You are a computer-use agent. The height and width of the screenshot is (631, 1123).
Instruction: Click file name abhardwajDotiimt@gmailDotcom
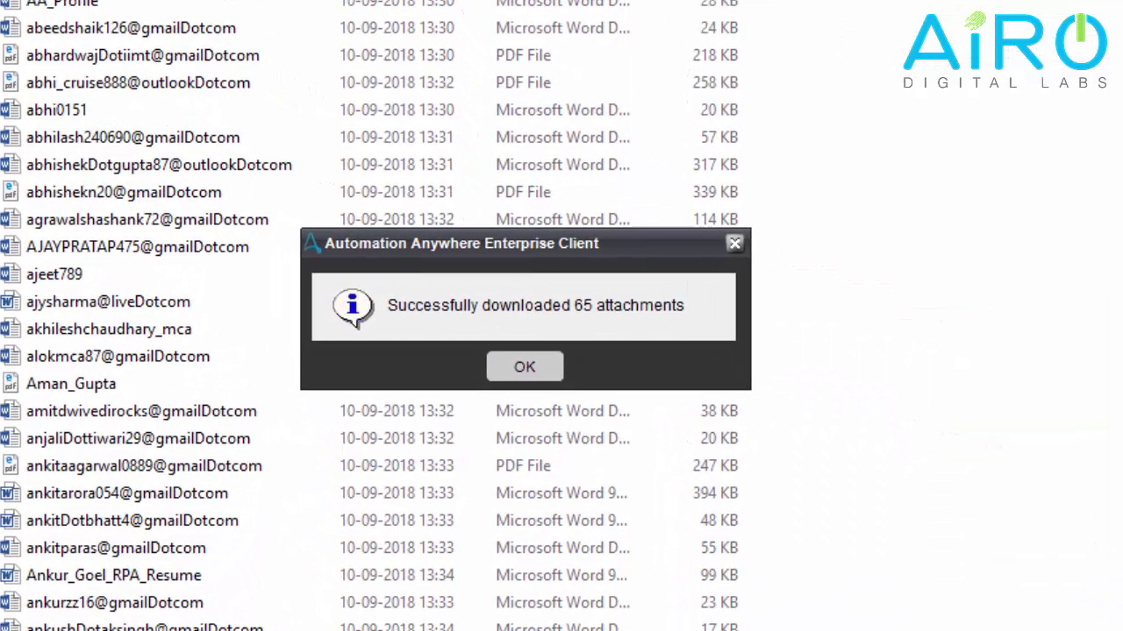click(x=143, y=55)
